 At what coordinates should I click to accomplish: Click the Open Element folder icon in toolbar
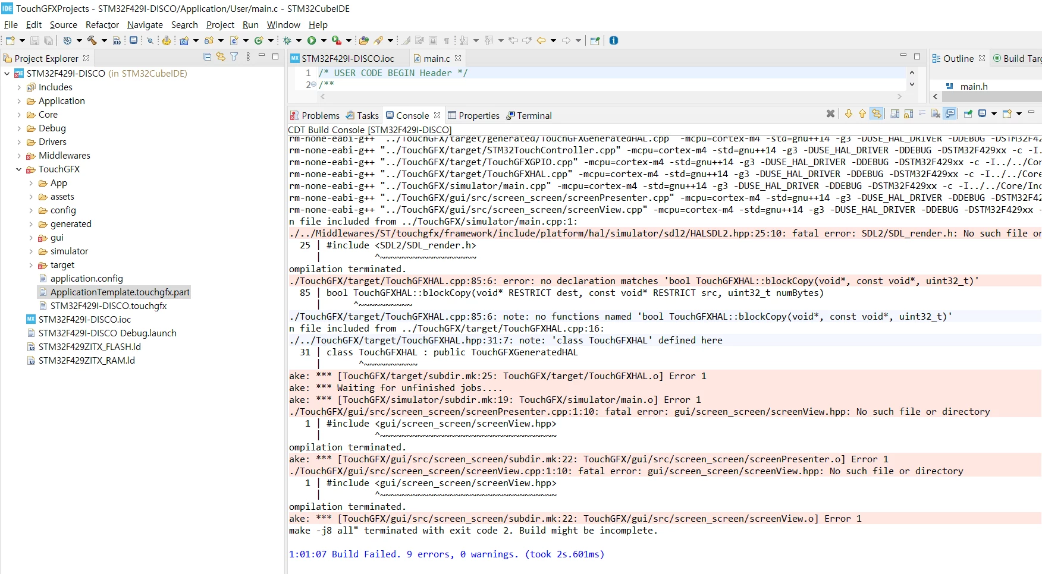[364, 40]
